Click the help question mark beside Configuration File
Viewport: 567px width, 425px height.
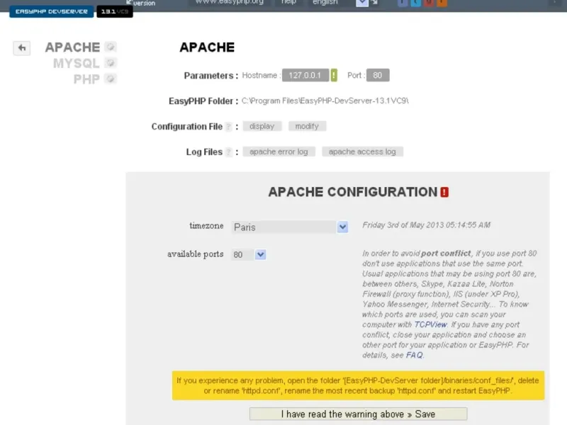point(228,127)
